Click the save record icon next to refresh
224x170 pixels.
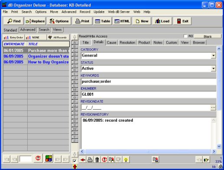tap(111, 160)
